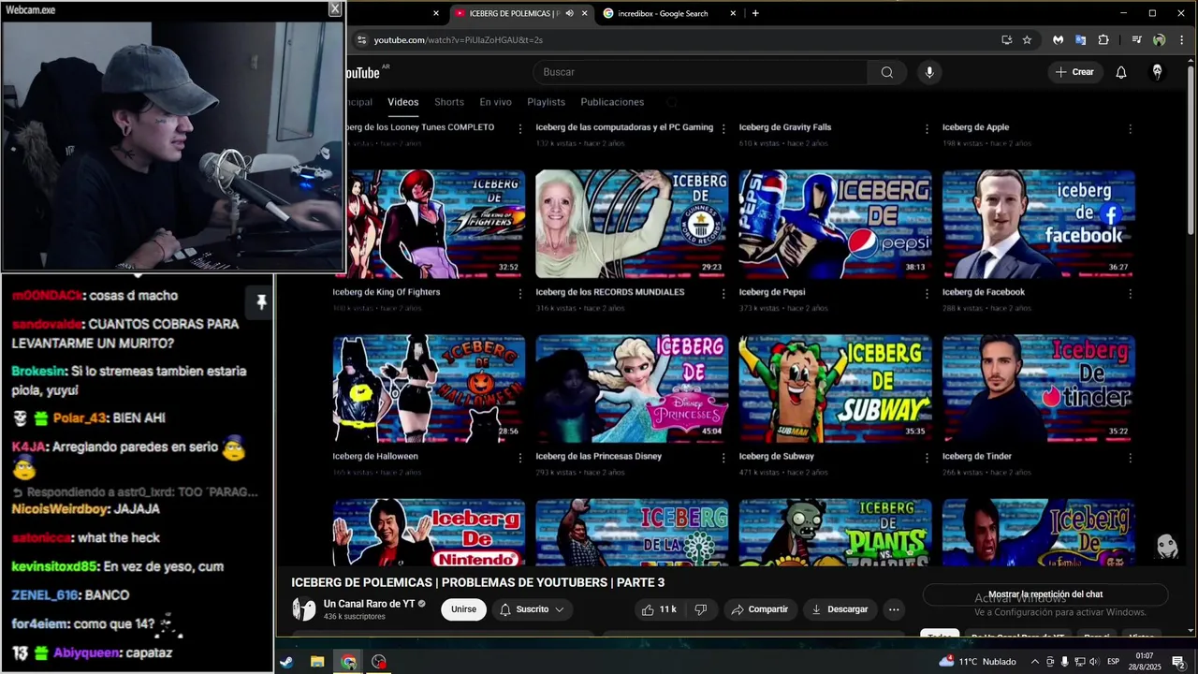Screen dimensions: 1198x674
Task: Open options menu for Iceberg de Tinder
Action: tap(1130, 458)
